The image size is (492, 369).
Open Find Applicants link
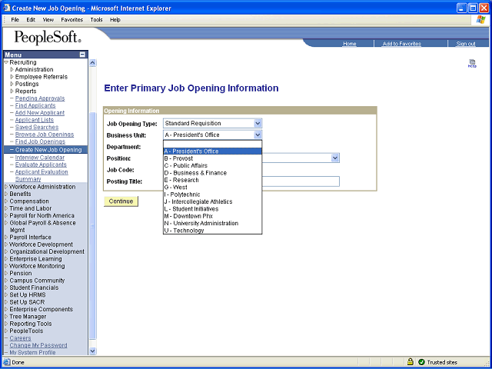[x=35, y=105]
